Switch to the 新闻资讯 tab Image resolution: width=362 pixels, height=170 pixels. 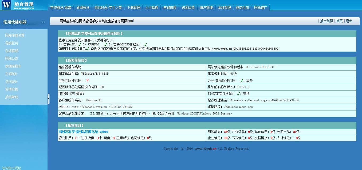pos(83,7)
